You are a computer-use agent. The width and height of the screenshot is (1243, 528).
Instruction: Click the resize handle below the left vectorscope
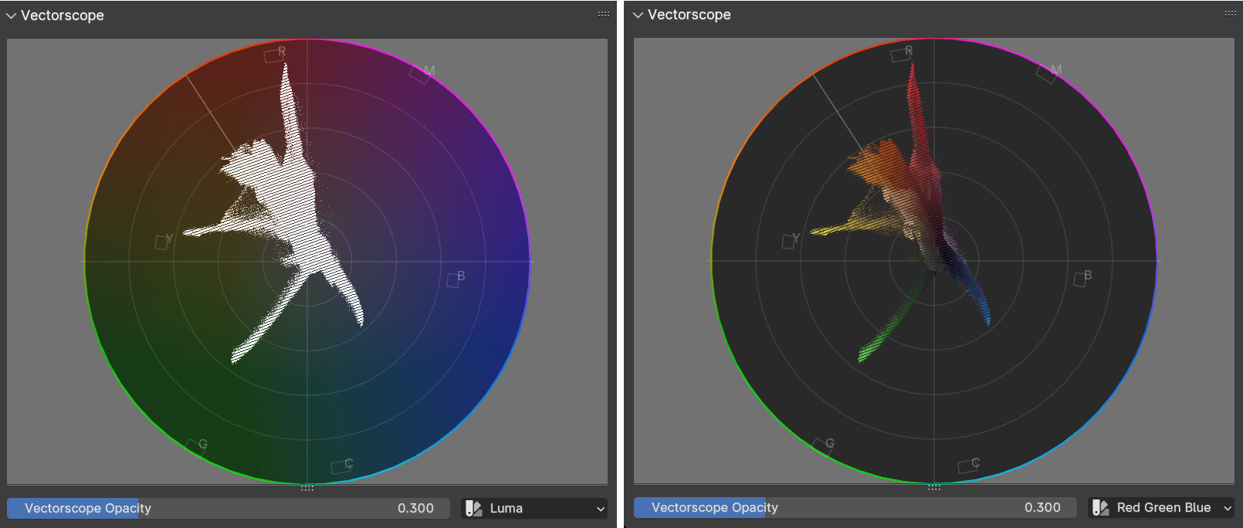tap(307, 488)
